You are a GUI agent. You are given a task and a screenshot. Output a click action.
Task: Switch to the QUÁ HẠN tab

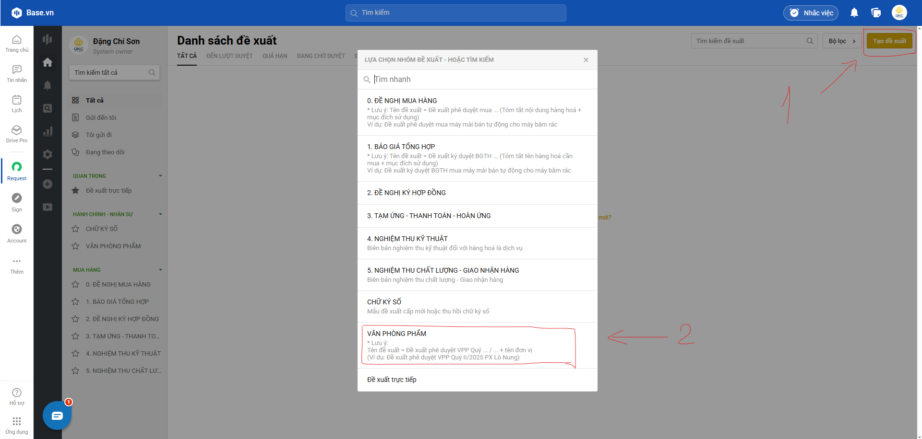click(275, 56)
